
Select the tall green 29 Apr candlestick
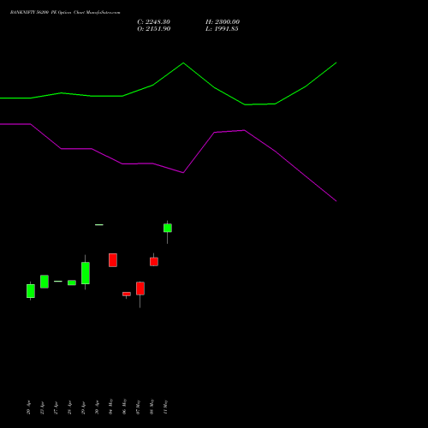tap(86, 273)
